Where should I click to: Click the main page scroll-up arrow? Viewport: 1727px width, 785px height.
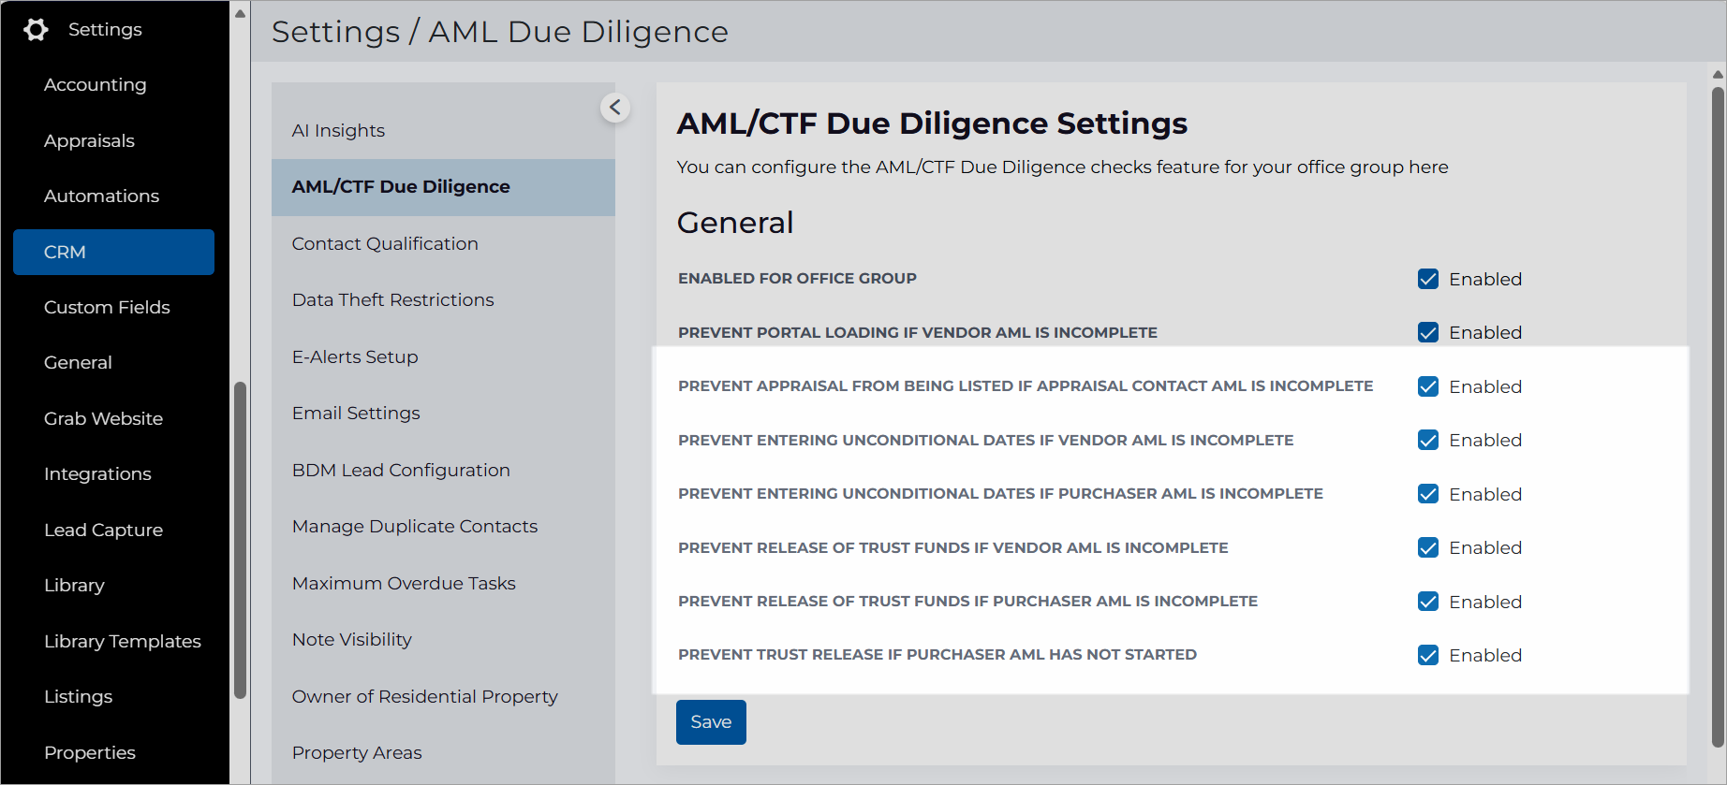click(x=1718, y=75)
